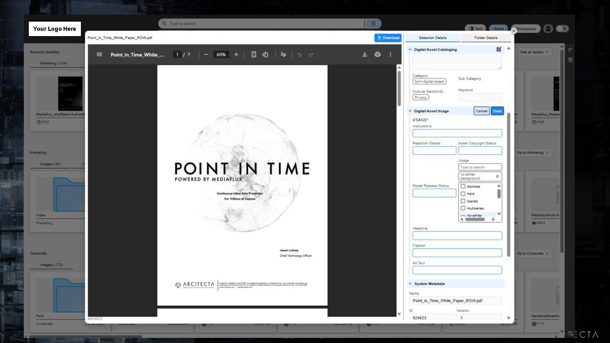Screen dimensions: 610x343
Task: Collapse the Digital Asset Usage section
Action: [410, 111]
